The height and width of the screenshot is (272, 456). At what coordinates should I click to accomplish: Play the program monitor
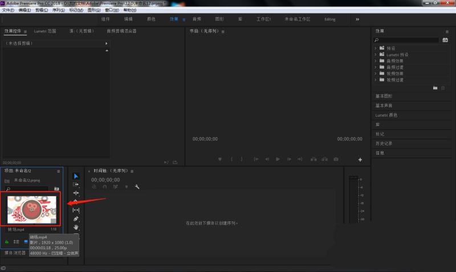[278, 159]
